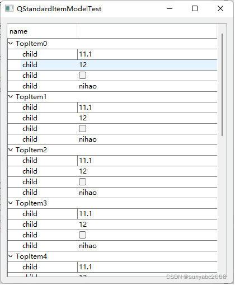Select first 'child' row under TopItem3
This screenshot has height=285, width=235.
(30, 214)
